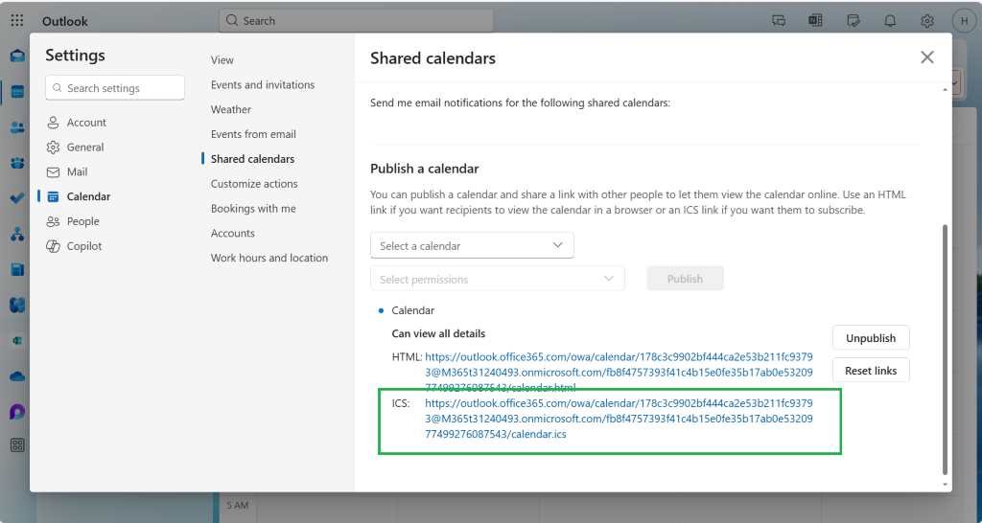Open OneNote feed icon in header
Screen dimensions: 982x523
(x=815, y=21)
